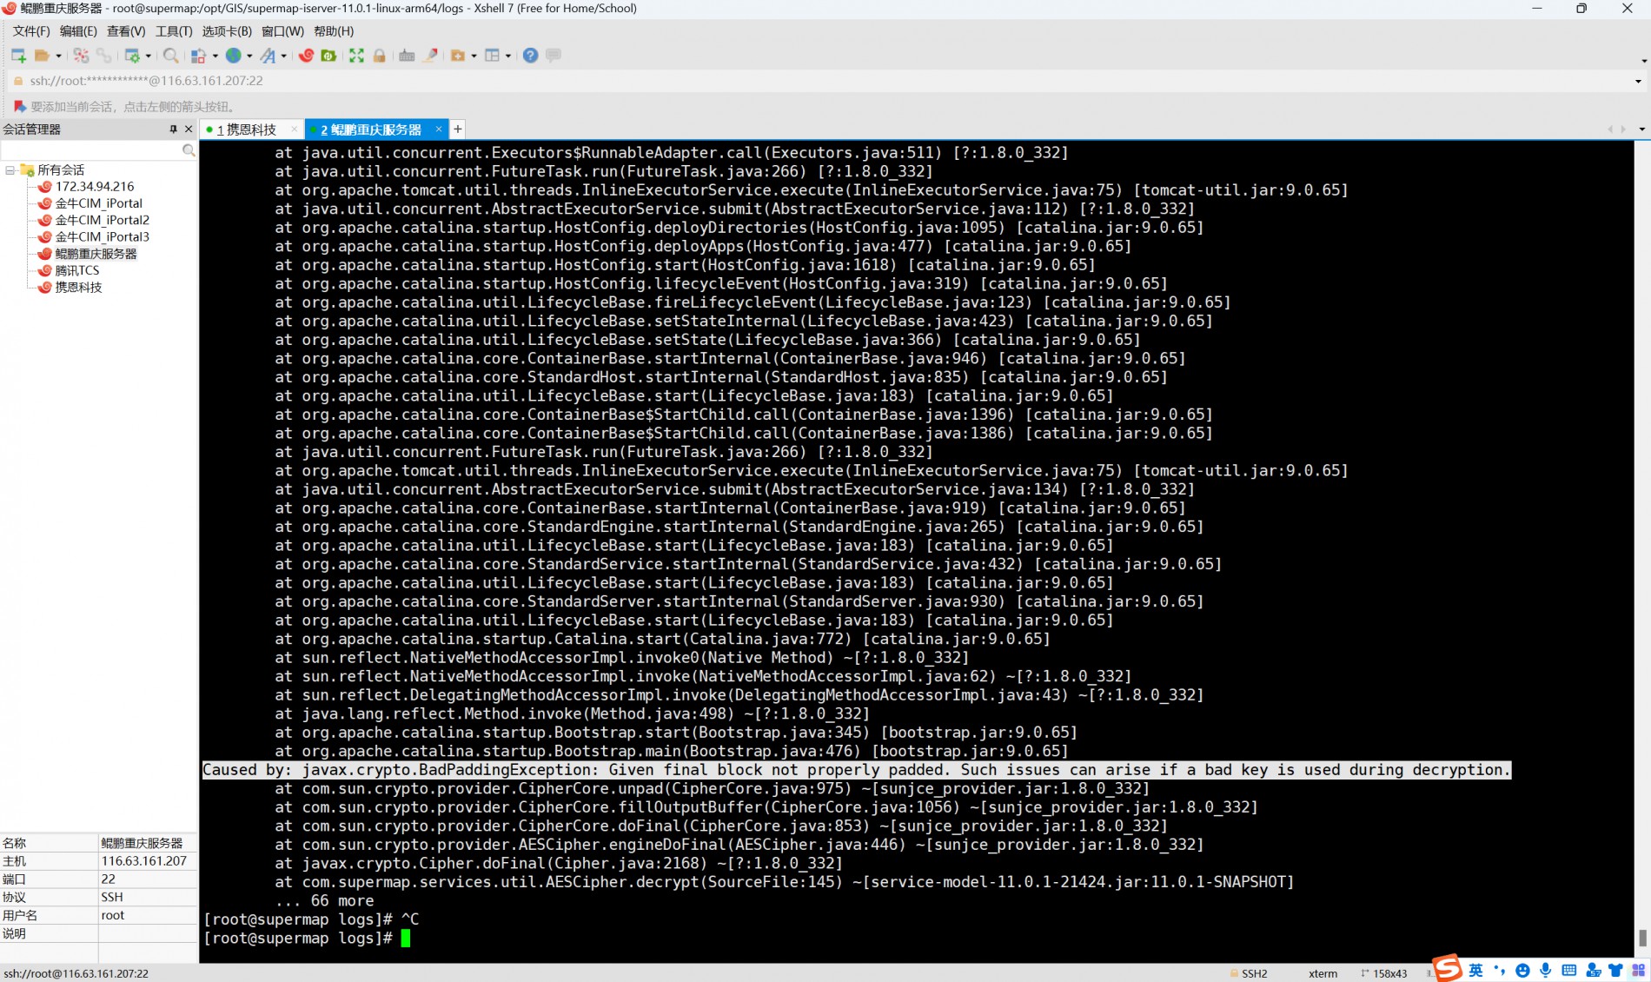Screen dimensions: 1651x982
Task: Open the 文件(F) menu
Action: tap(31, 31)
